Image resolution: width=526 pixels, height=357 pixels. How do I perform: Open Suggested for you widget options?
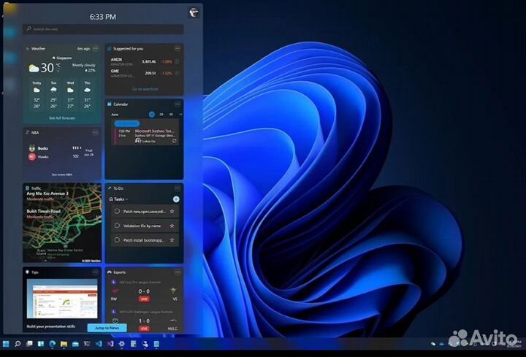[x=178, y=49]
